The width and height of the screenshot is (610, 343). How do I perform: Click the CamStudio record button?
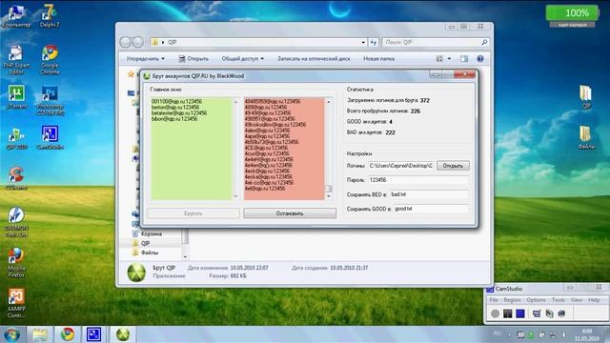495,313
